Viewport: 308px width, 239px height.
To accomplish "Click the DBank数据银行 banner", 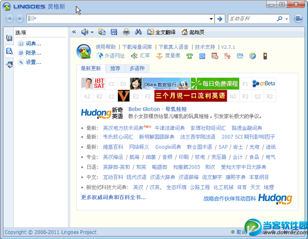I will [166, 84].
